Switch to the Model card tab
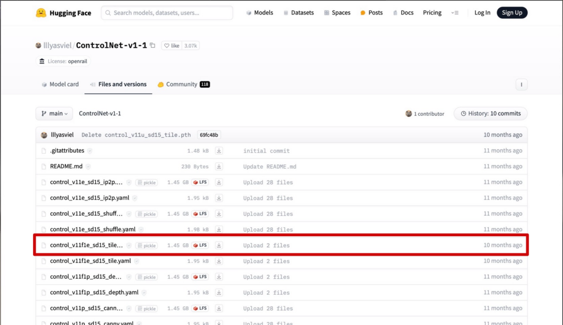This screenshot has width=563, height=325. click(x=60, y=85)
